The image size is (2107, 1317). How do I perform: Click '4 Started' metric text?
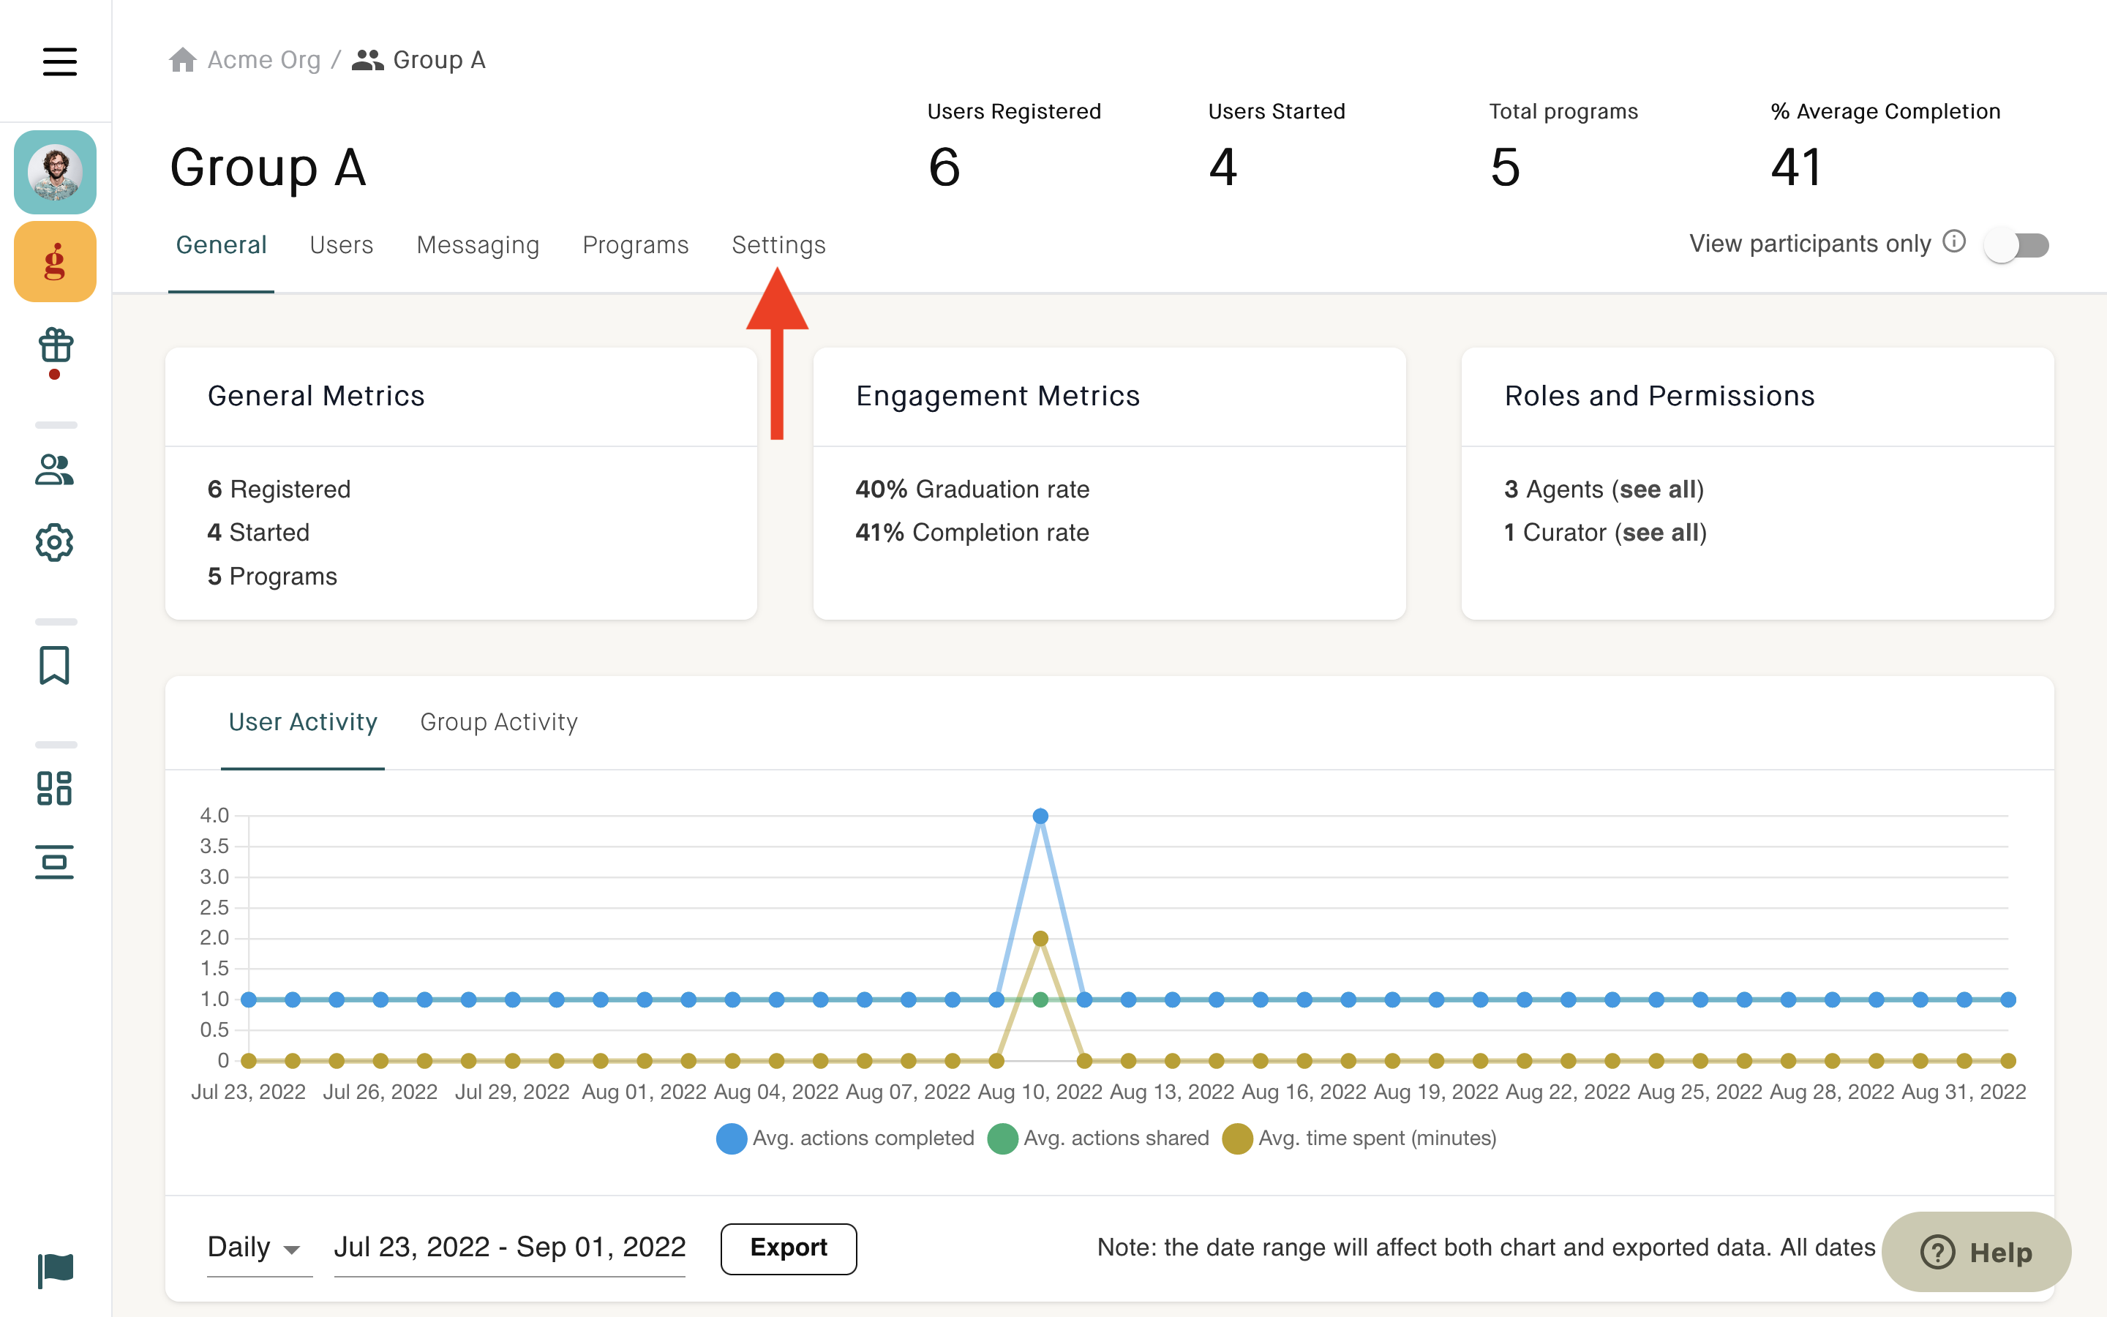pyautogui.click(x=258, y=532)
